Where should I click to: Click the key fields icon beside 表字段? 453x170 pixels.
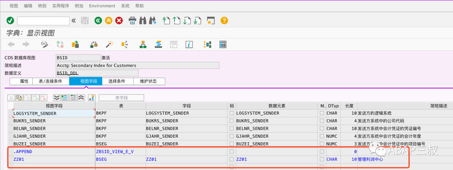[92, 98]
